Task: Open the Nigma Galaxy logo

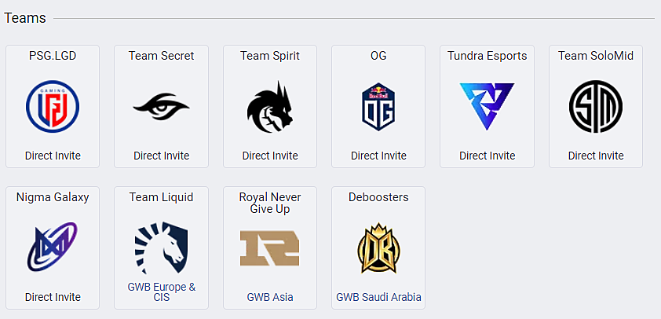Action: 53,247
